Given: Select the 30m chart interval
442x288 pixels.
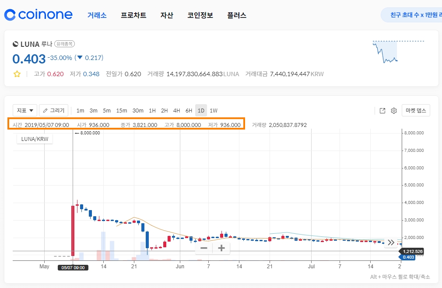Looking at the screenshot, I should point(138,110).
